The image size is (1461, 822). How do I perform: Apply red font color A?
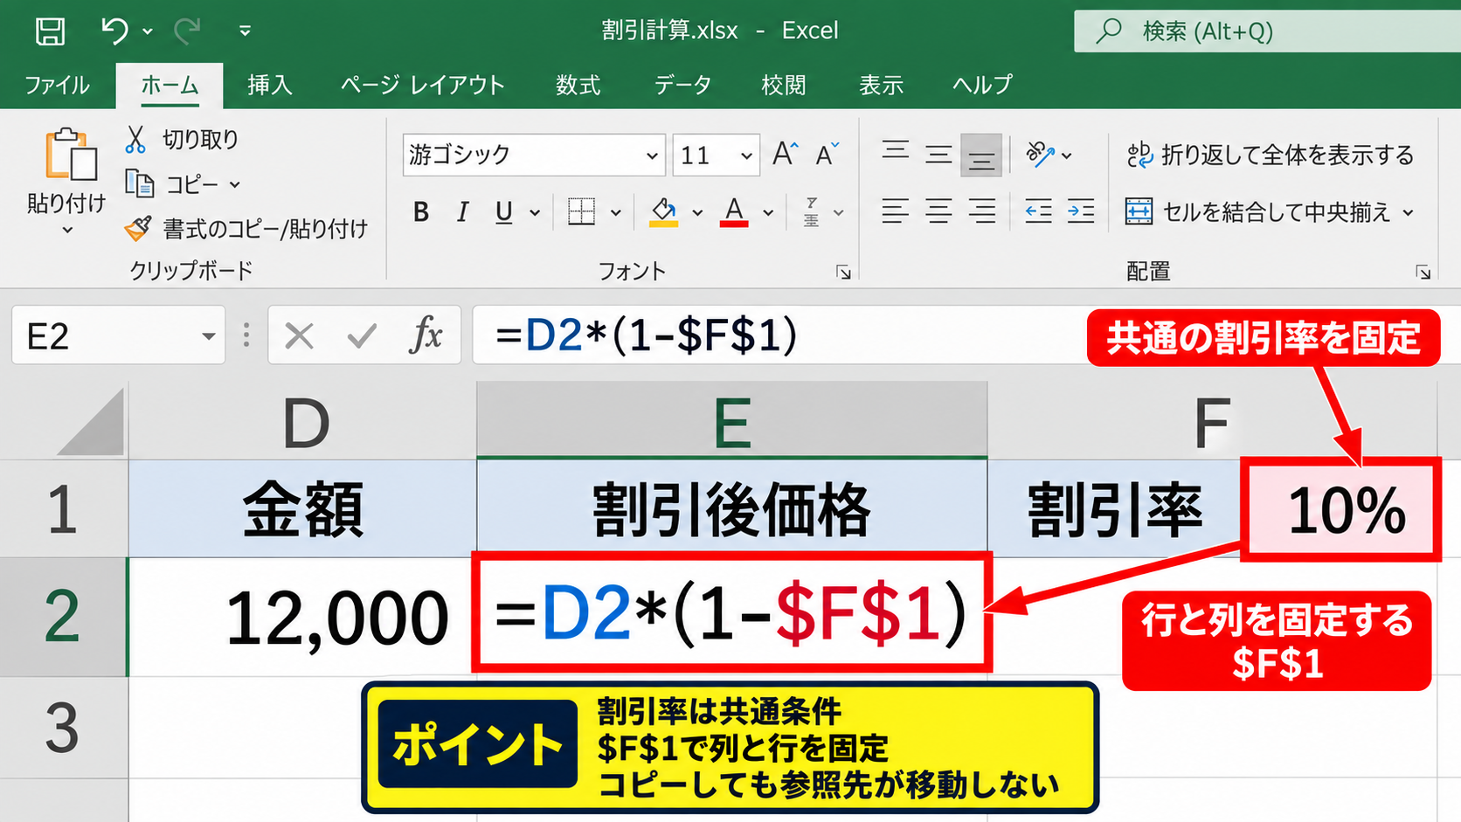tap(734, 211)
